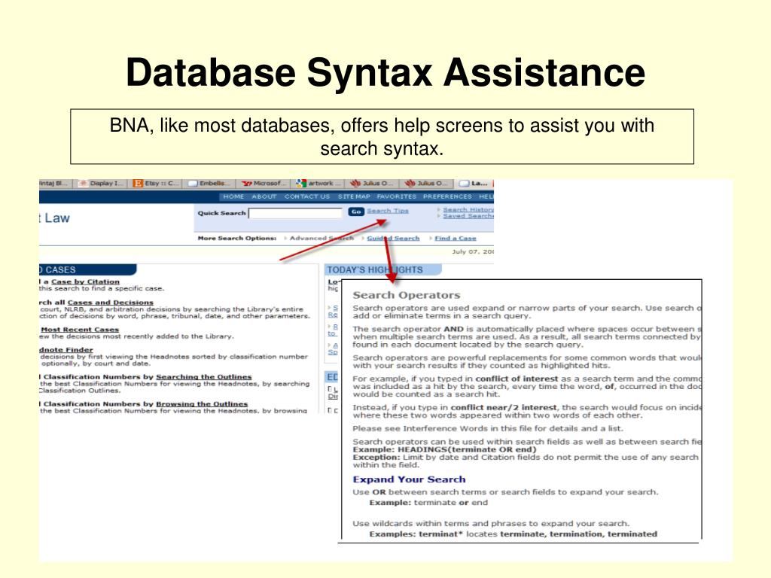Open the Guided Search link

(393, 238)
